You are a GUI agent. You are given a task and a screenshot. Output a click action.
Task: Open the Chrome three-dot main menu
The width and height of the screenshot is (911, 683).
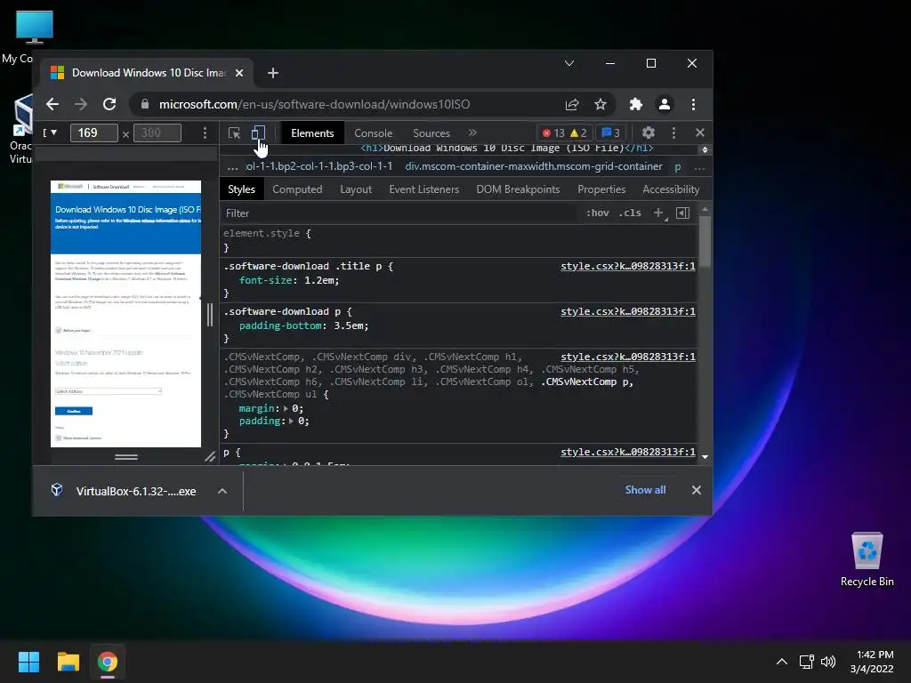[x=693, y=105]
